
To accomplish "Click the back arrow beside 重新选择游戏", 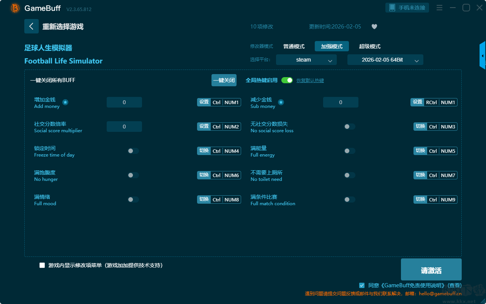I will [32, 26].
